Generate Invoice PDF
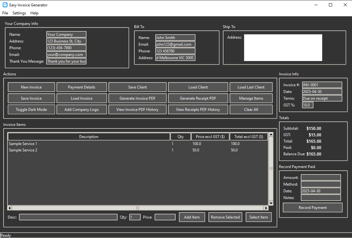 pos(138,98)
